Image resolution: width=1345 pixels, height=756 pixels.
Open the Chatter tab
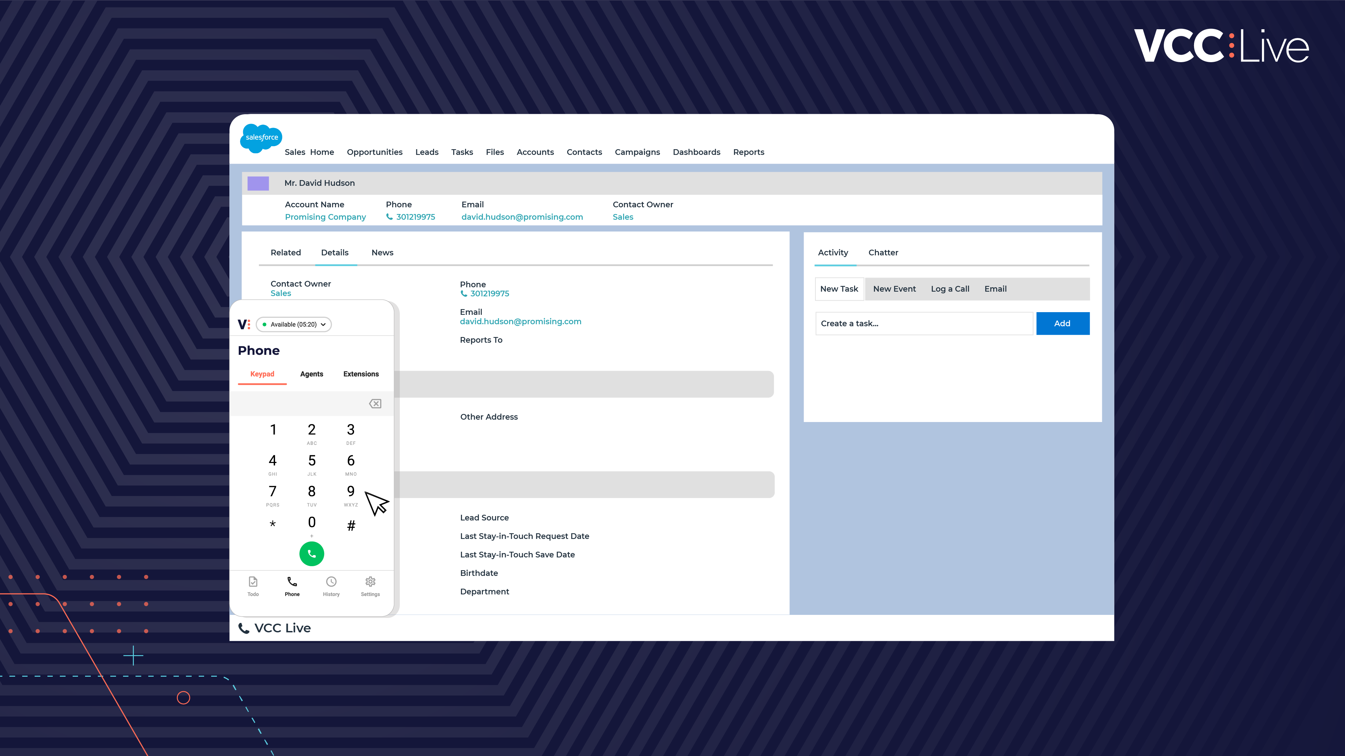(883, 253)
